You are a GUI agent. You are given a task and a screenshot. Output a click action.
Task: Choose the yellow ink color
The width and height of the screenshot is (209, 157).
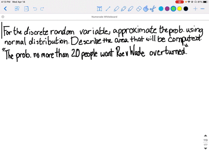pyautogui.click(x=179, y=9)
